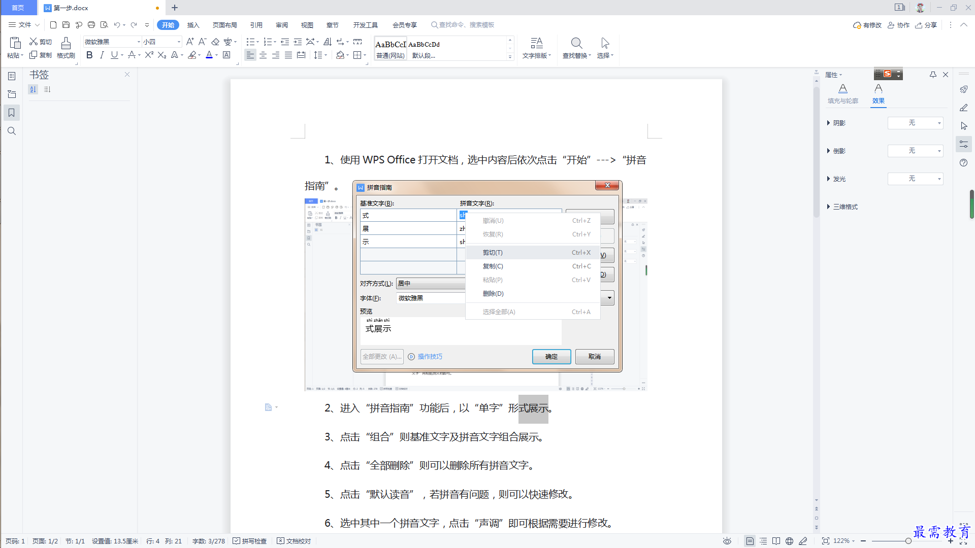Open the search icon in left sidebar
The height and width of the screenshot is (548, 975).
point(12,131)
